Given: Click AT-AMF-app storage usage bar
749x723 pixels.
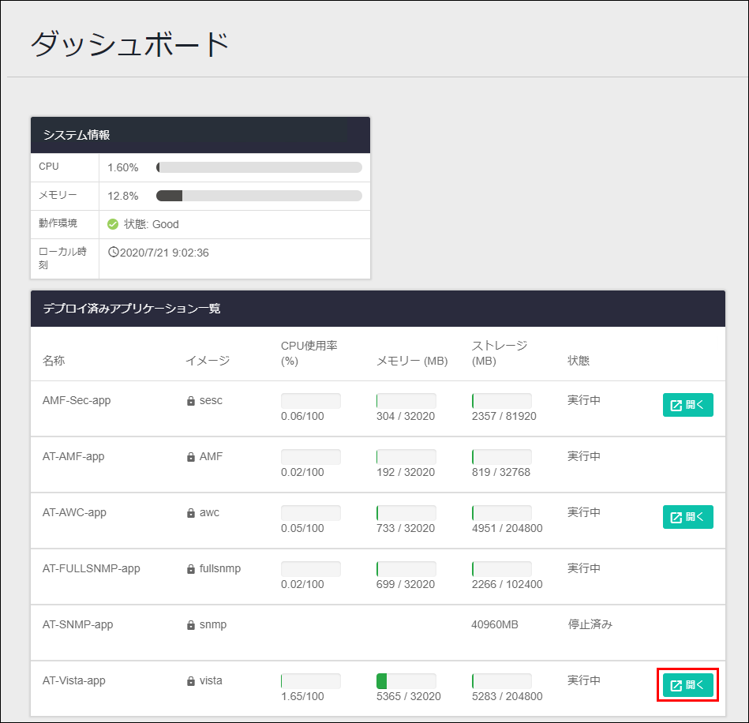Looking at the screenshot, I should 501,456.
